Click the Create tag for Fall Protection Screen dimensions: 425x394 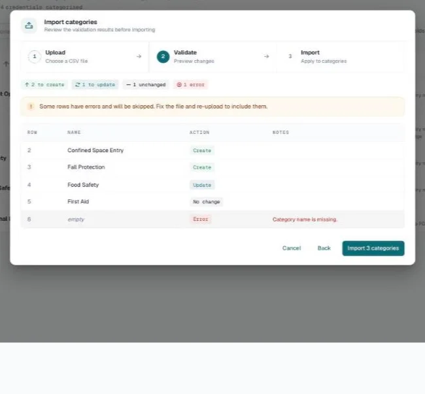tap(202, 167)
